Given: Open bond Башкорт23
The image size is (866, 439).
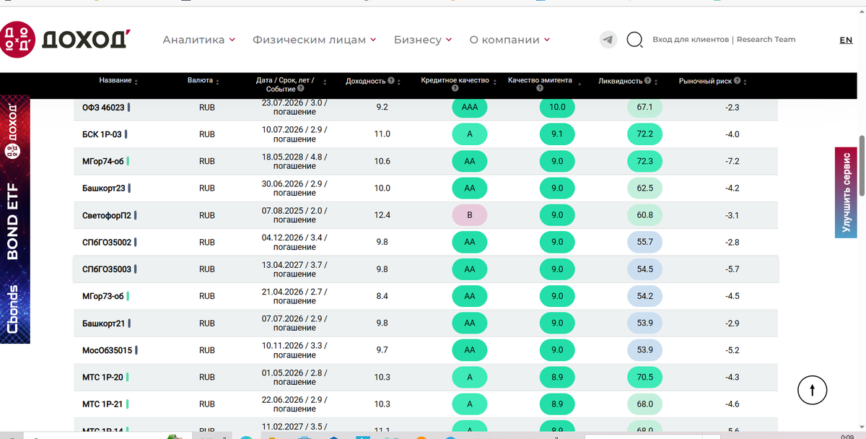Looking at the screenshot, I should tap(104, 188).
